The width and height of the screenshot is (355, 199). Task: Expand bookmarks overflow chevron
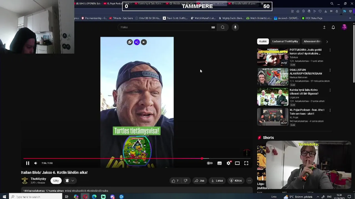point(350,18)
